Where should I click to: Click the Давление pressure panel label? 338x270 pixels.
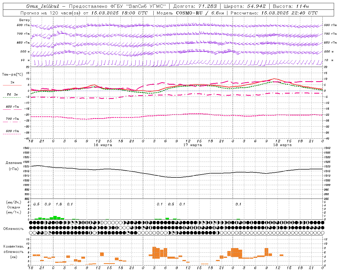click(x=14, y=163)
